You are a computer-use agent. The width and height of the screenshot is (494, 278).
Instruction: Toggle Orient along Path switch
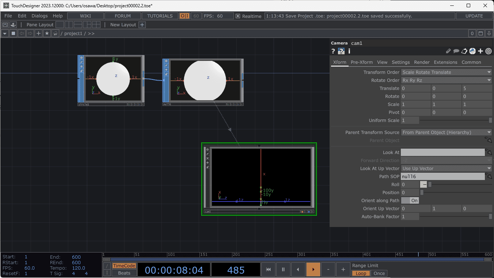[x=410, y=200]
